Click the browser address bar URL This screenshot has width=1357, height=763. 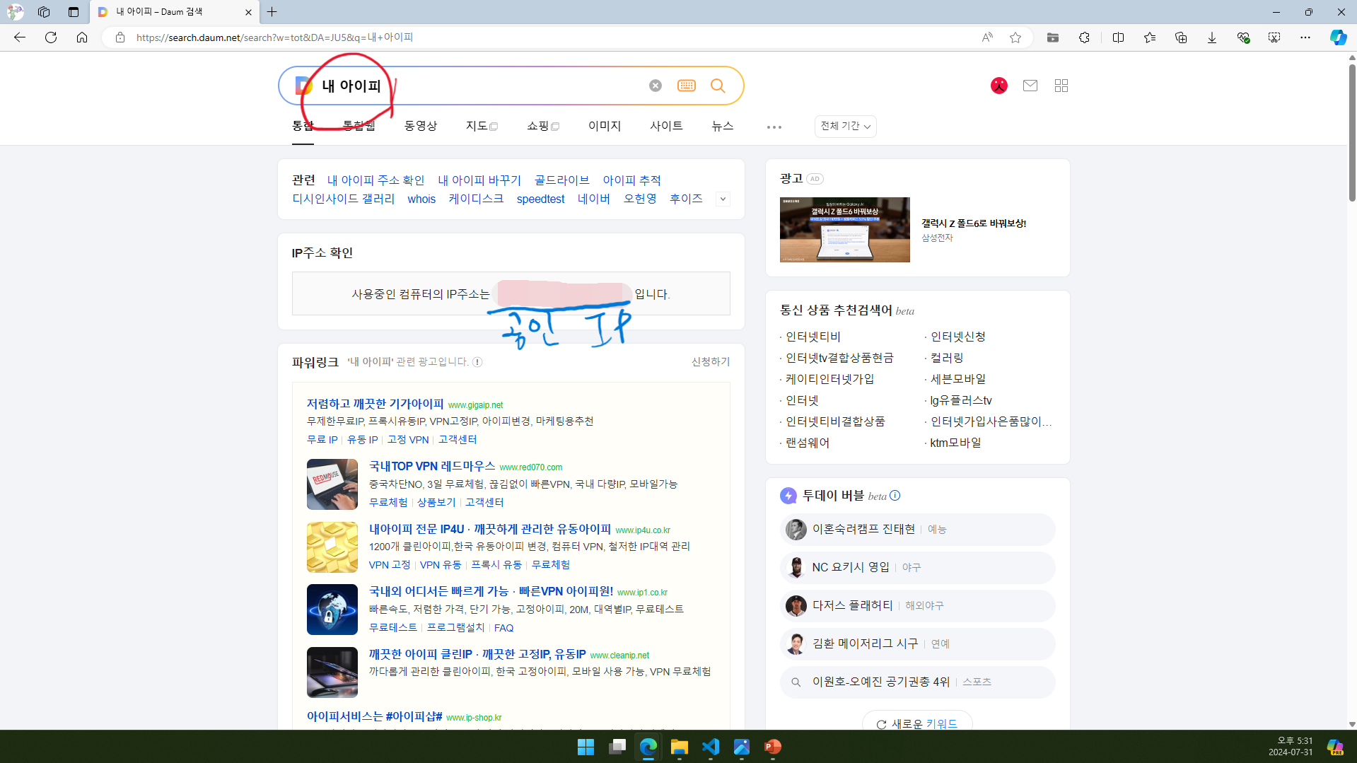(274, 37)
